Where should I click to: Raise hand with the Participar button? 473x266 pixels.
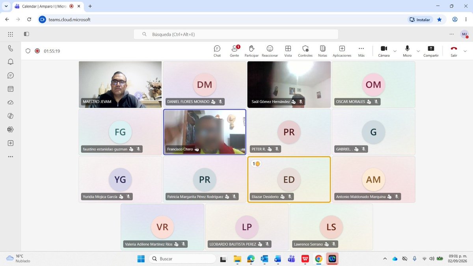(251, 51)
